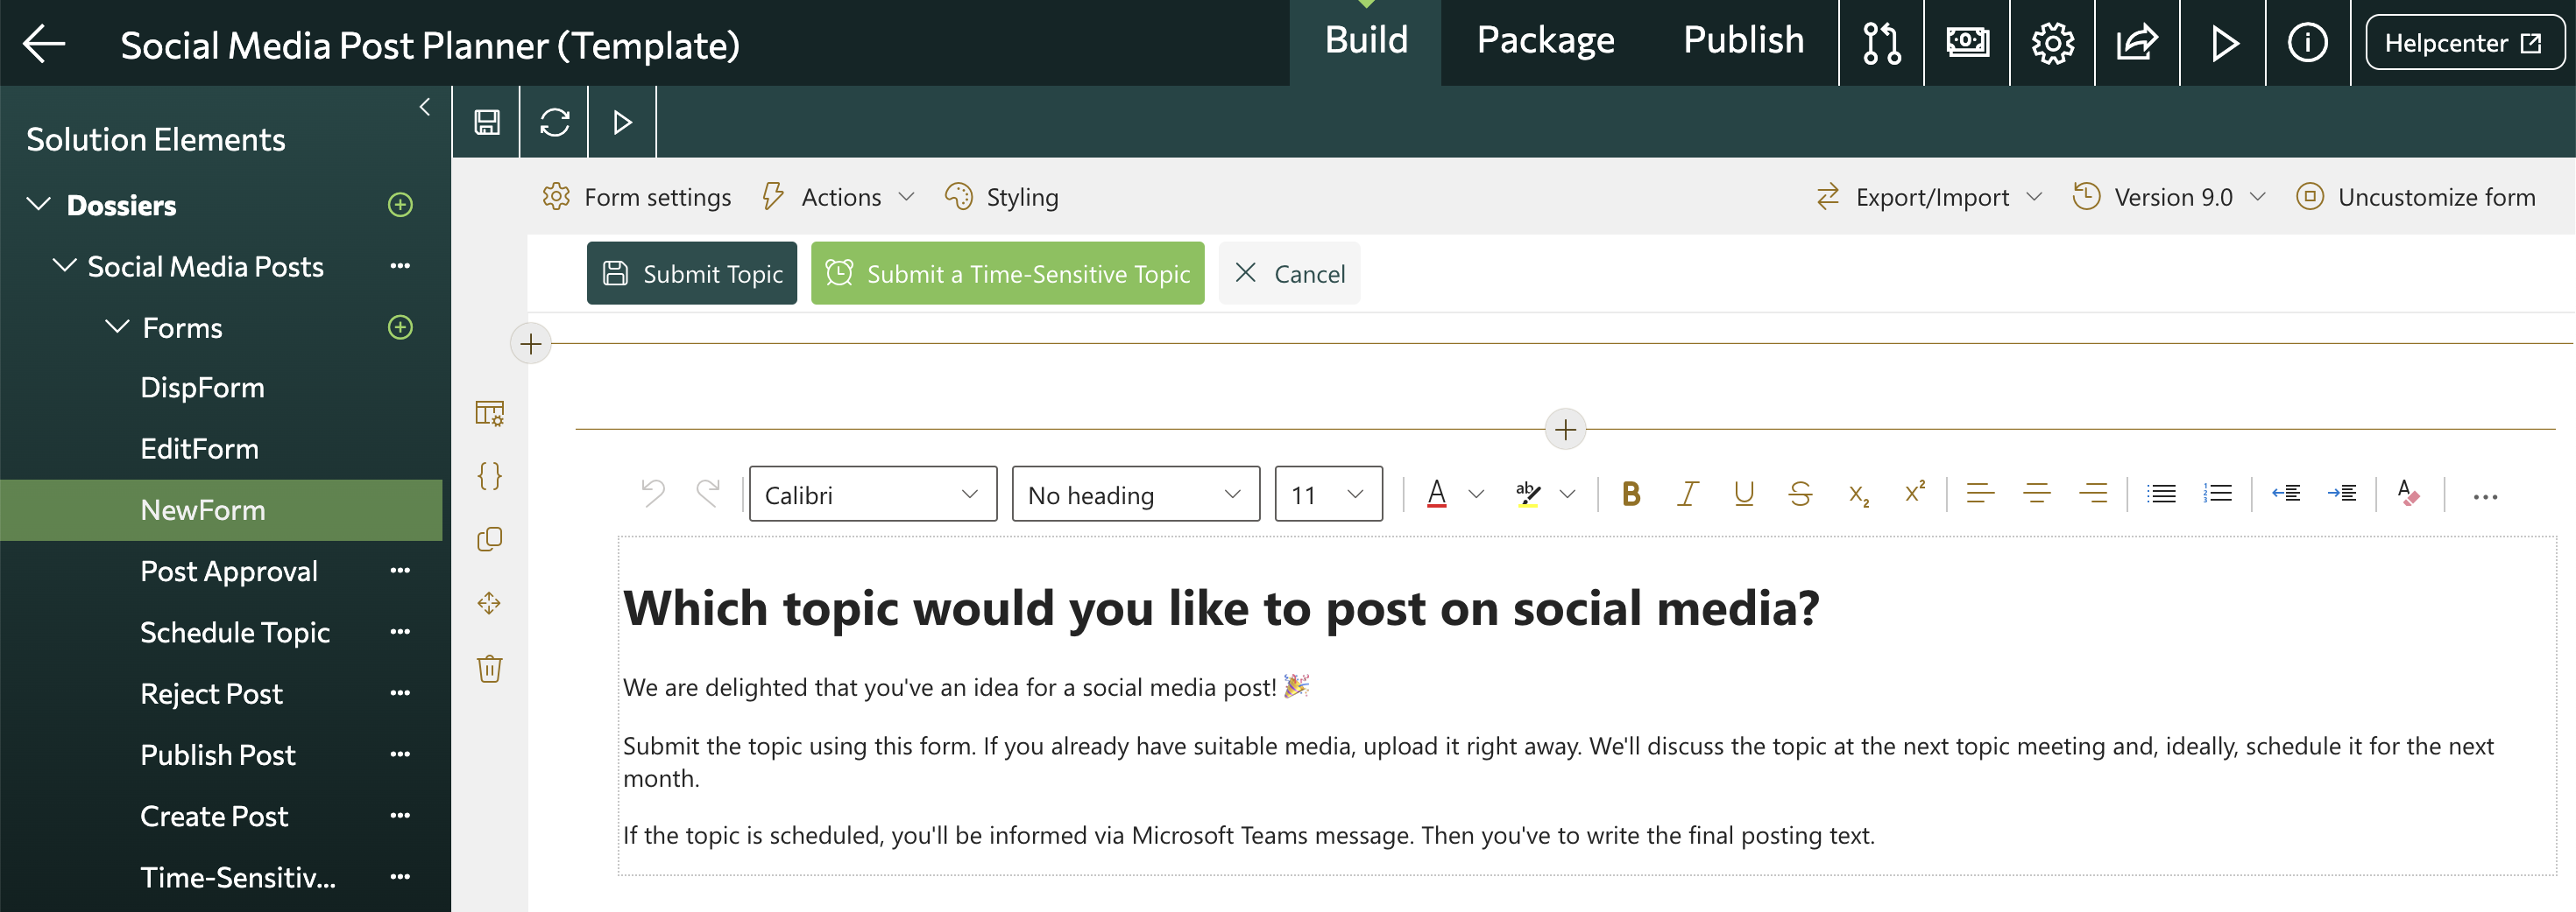Open the Styling menu
The height and width of the screenshot is (912, 2576).
point(1002,197)
